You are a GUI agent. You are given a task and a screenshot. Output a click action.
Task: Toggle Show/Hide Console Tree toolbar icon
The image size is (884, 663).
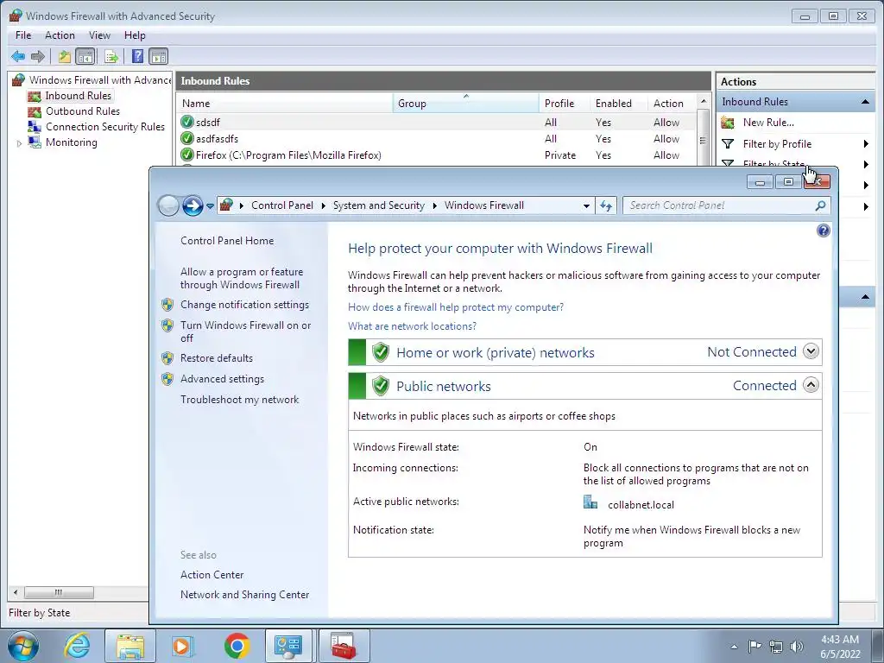coord(85,56)
